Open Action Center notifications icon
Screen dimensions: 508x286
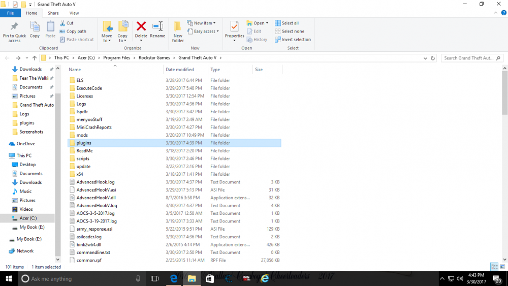[497, 278]
